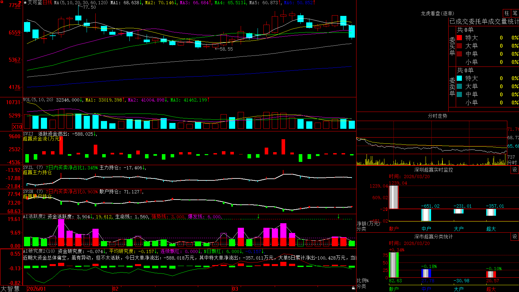Viewport: 519px width, 292px height.
Task: Click MA4: 65.513 value
Action: (230, 3)
